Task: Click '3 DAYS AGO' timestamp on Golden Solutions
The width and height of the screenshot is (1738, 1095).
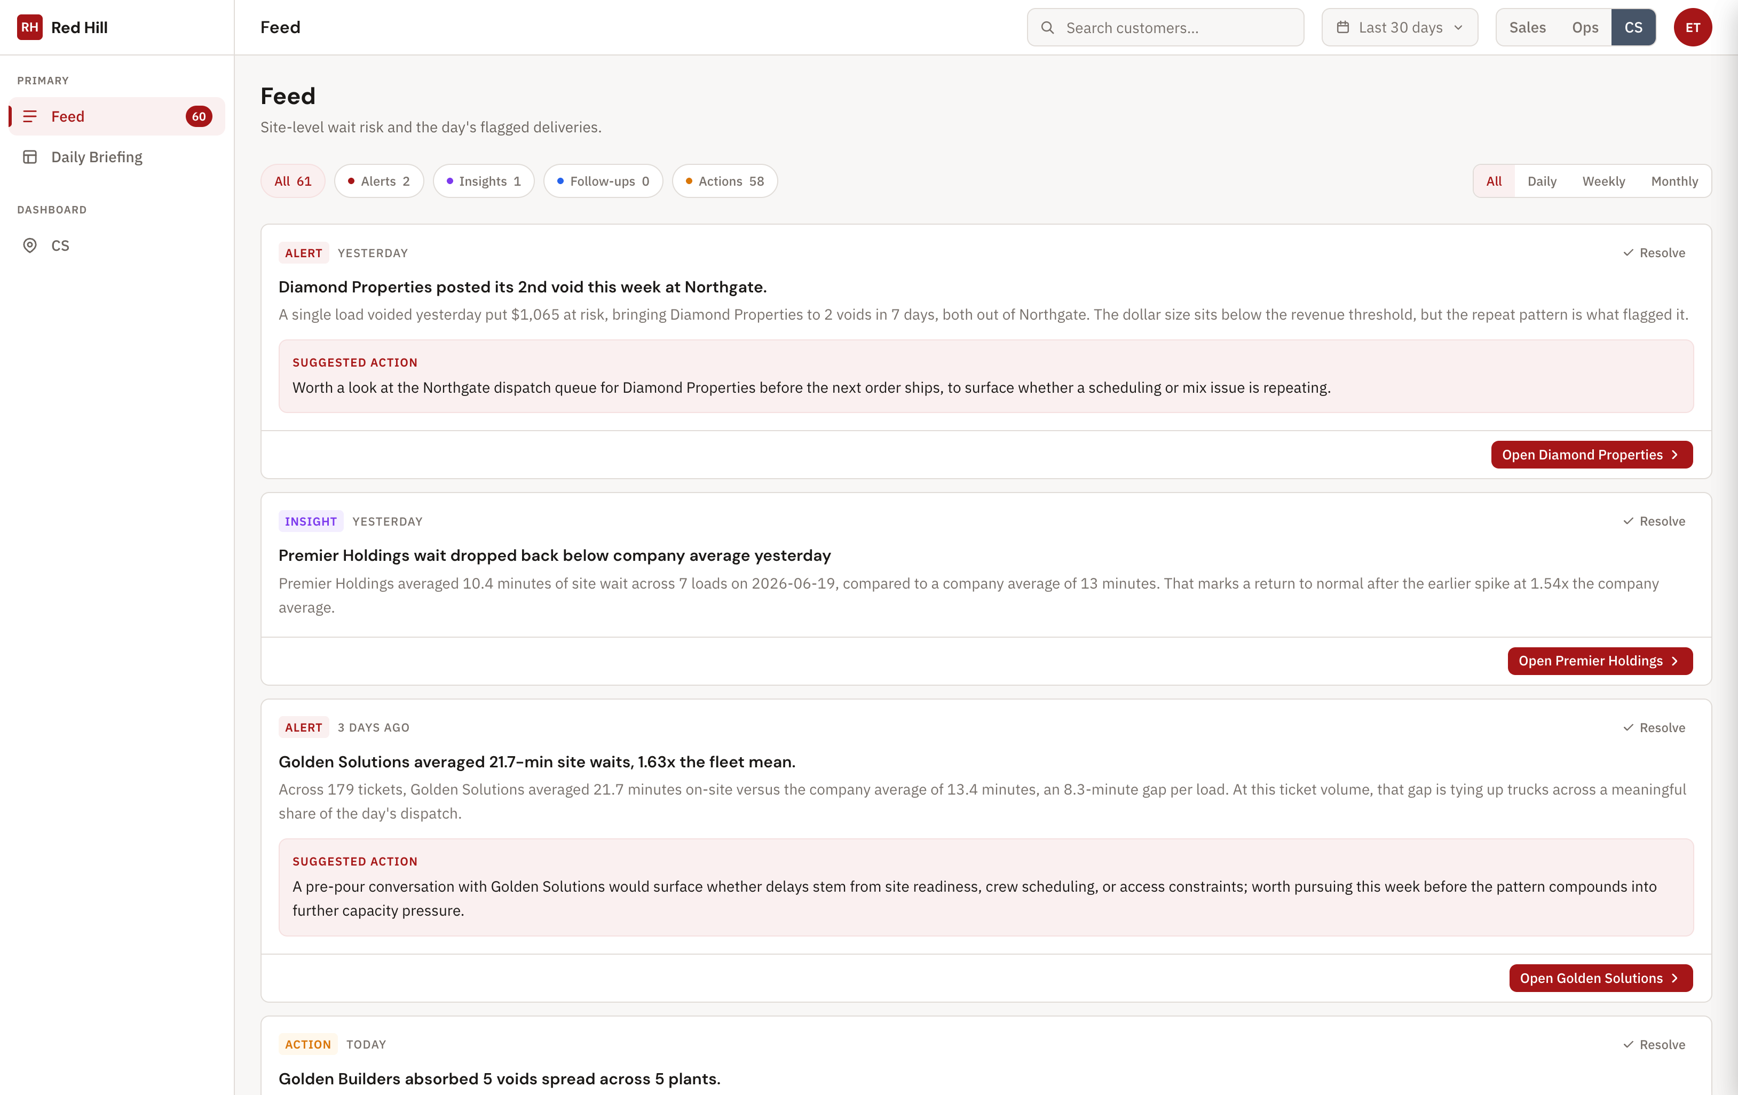Action: click(x=373, y=727)
